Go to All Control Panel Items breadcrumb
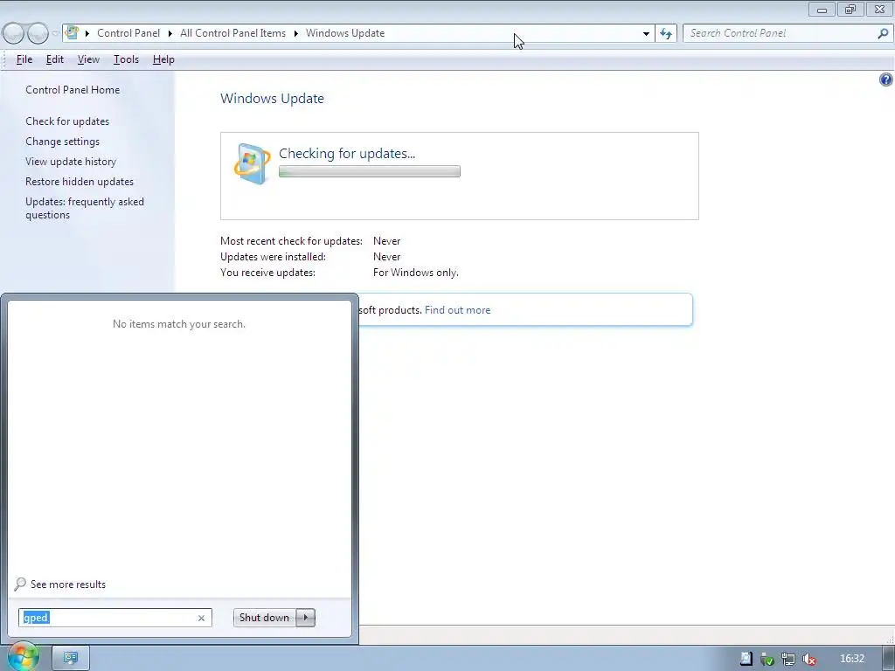 [x=232, y=33]
